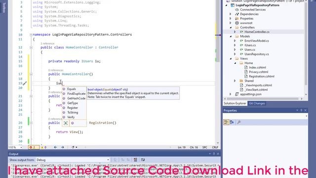Image resolution: width=316 pixels, height=178 pixels.
Task: Open the code cleanup broom dropdown
Action: [x=74, y=147]
